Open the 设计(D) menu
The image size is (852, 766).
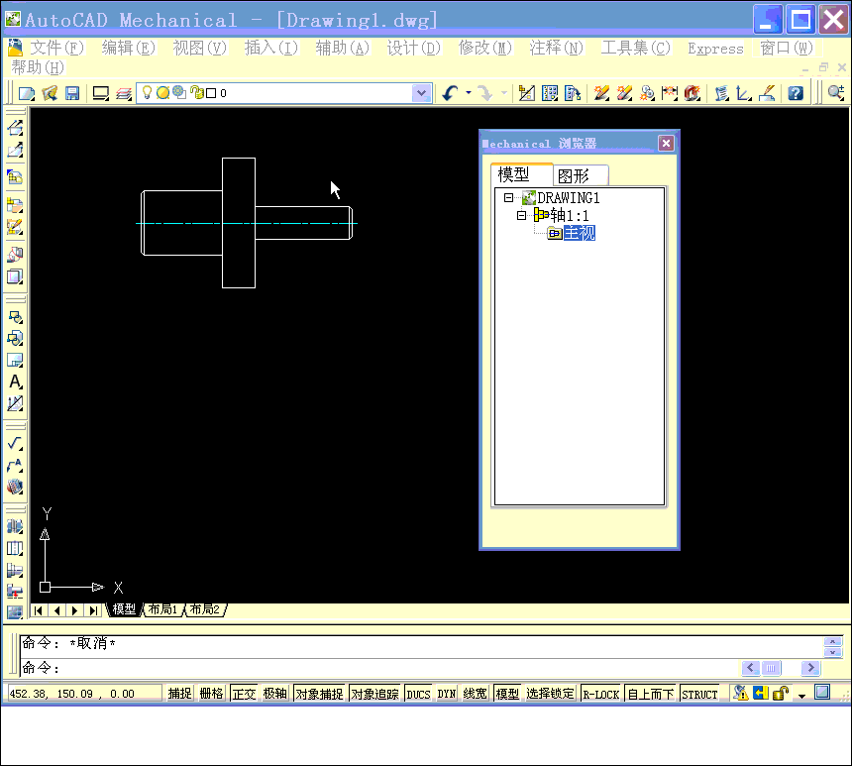[x=414, y=48]
